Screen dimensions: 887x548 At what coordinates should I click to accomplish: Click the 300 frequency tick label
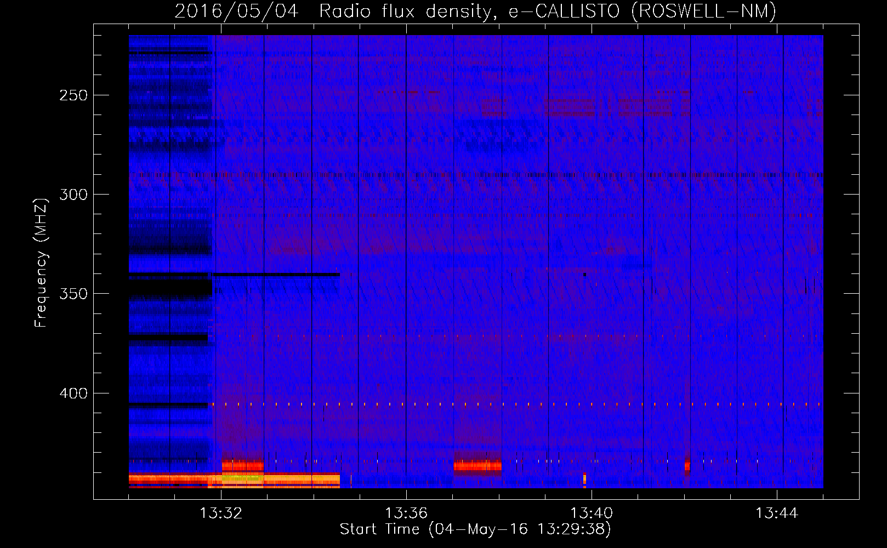73,195
